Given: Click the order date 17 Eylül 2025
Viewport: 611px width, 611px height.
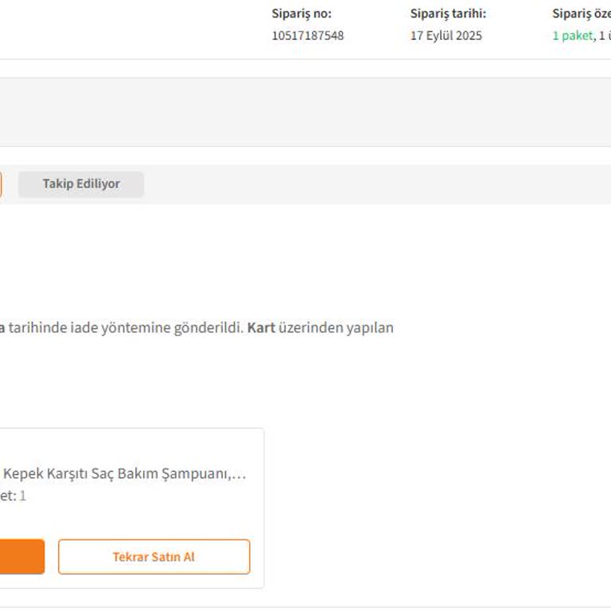Looking at the screenshot, I should coord(446,36).
